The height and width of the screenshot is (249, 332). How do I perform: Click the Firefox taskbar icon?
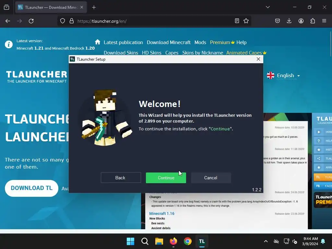[173, 241]
